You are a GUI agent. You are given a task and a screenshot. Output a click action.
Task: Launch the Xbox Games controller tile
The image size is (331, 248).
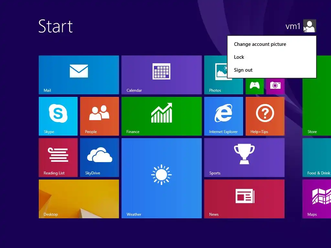(x=255, y=86)
